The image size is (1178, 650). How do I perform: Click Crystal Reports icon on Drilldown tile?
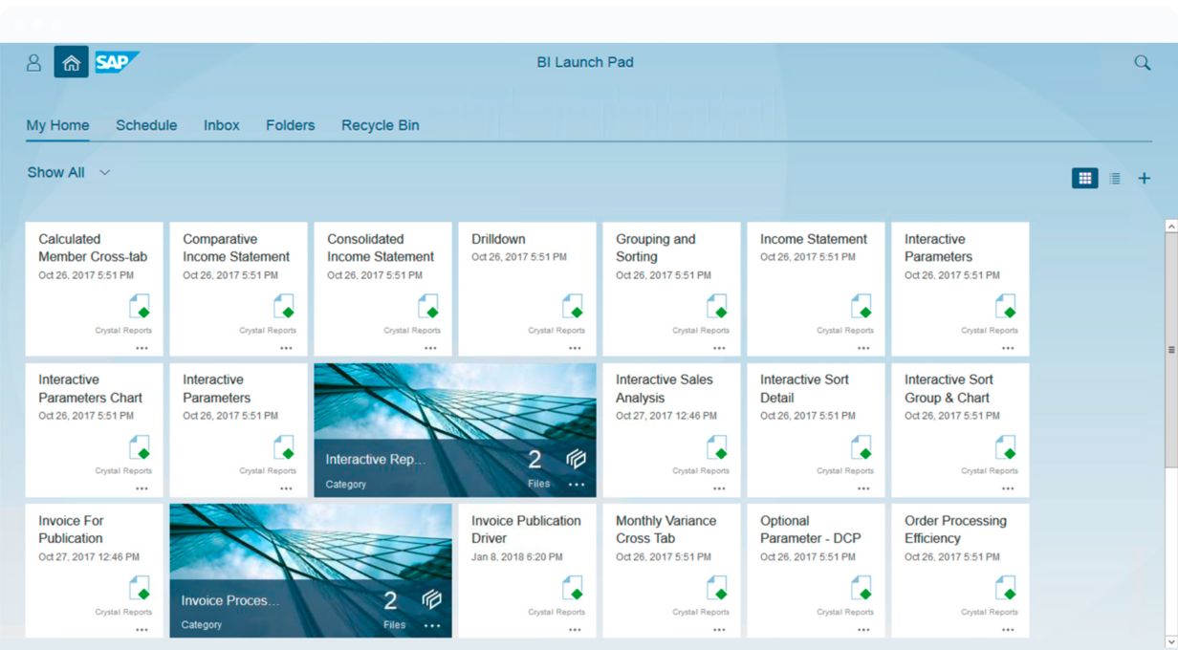coord(572,307)
